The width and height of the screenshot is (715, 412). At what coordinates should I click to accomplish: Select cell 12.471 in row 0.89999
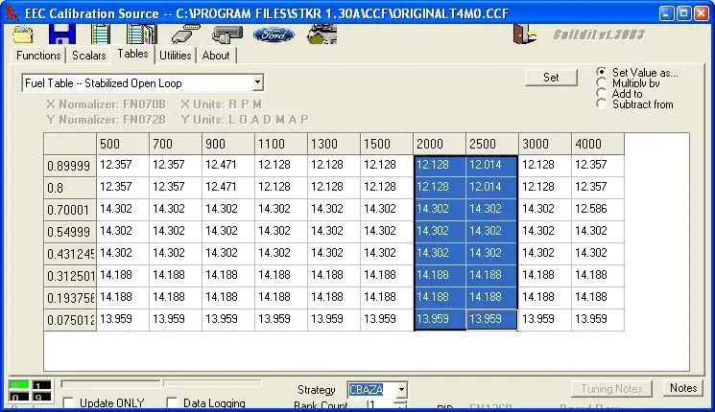tap(228, 165)
